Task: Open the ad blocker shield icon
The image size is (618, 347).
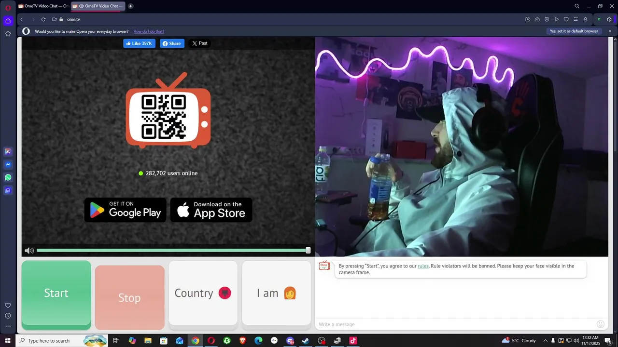Action: 547,19
